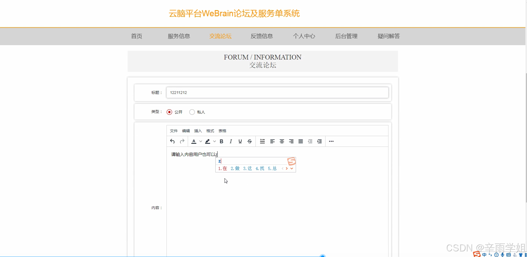
Task: Expand the IME candidate list chevron
Action: click(x=292, y=169)
